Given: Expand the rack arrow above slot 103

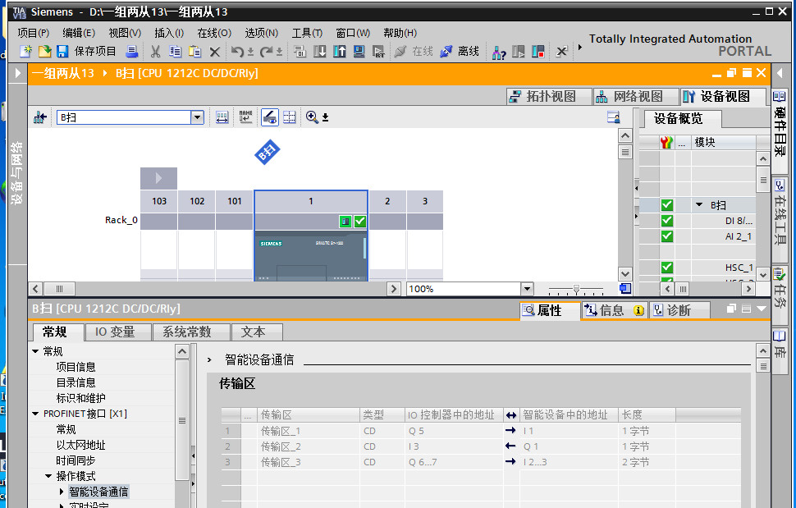Looking at the screenshot, I should pos(159,178).
